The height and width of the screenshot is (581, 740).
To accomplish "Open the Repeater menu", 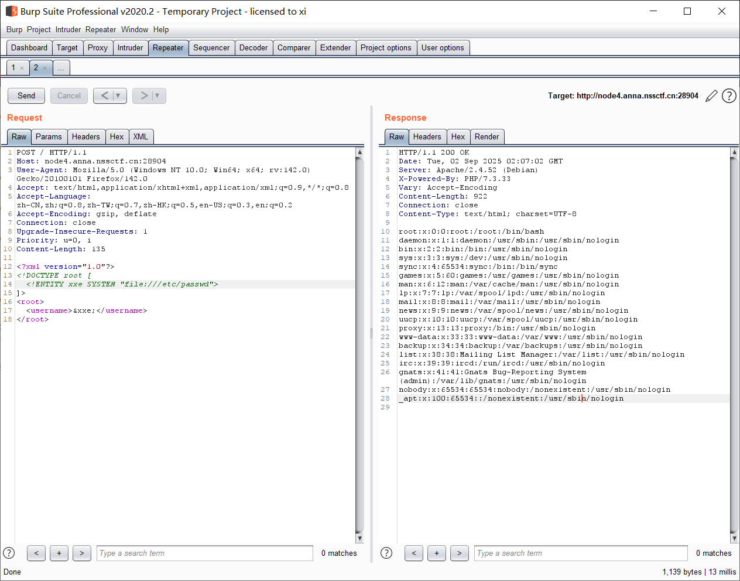I will tap(101, 29).
